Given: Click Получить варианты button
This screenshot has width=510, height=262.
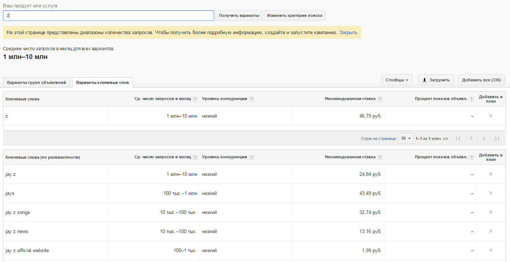Looking at the screenshot, I should coord(239,16).
